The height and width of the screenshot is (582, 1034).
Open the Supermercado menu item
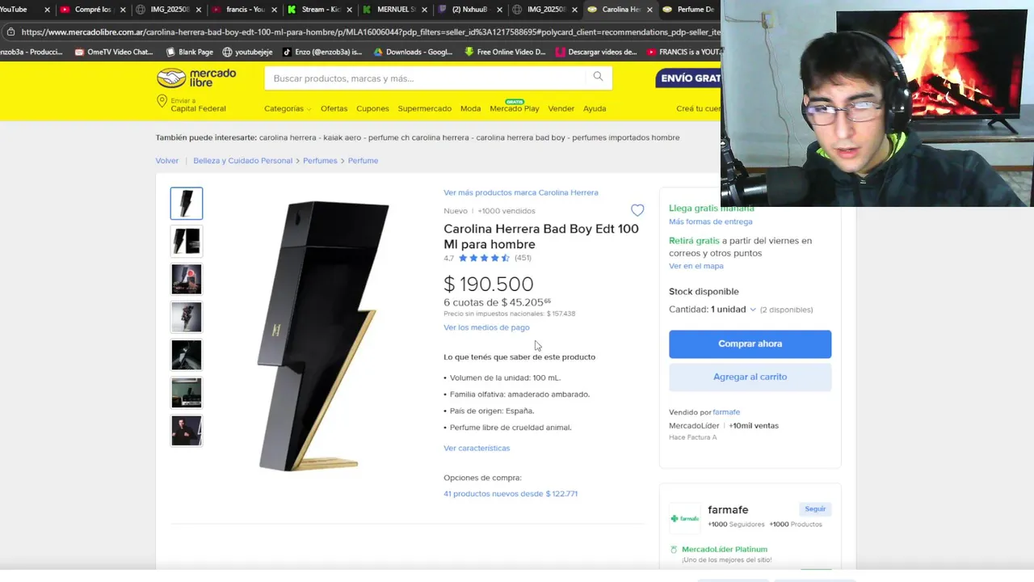point(424,108)
